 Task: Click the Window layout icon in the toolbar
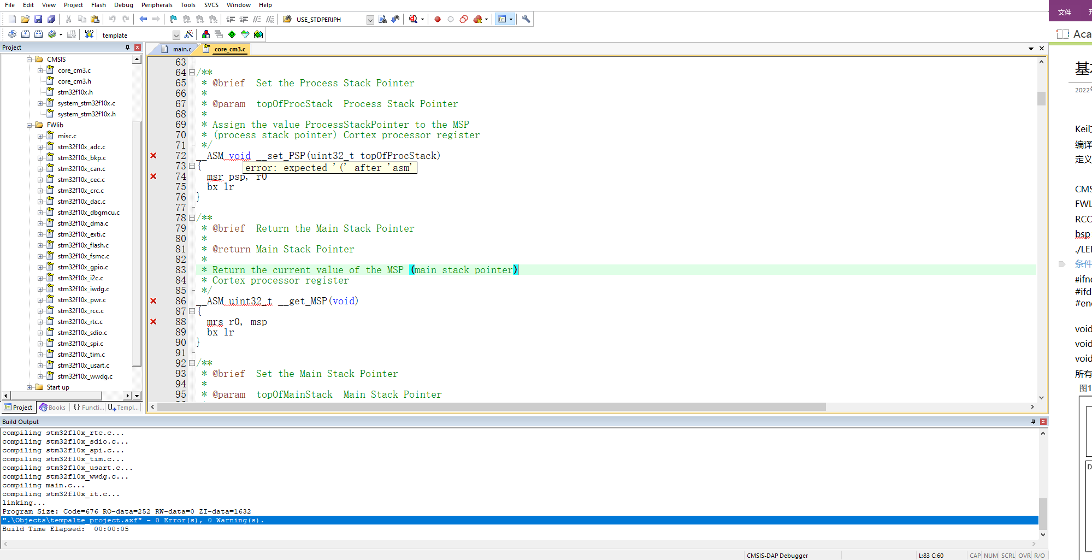502,19
